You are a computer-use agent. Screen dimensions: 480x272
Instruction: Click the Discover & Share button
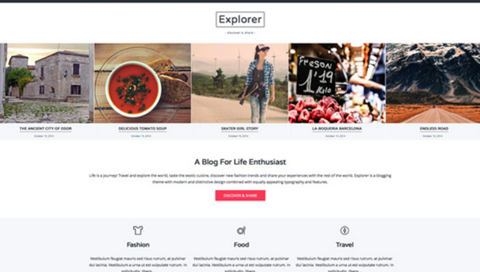[x=240, y=195]
